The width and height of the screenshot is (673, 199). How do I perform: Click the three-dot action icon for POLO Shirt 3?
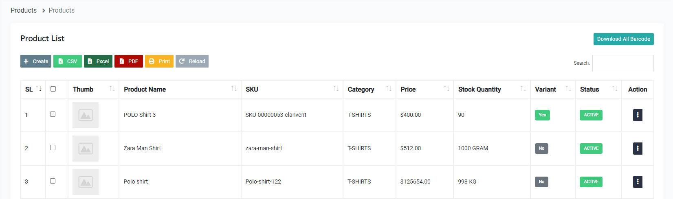pos(638,115)
